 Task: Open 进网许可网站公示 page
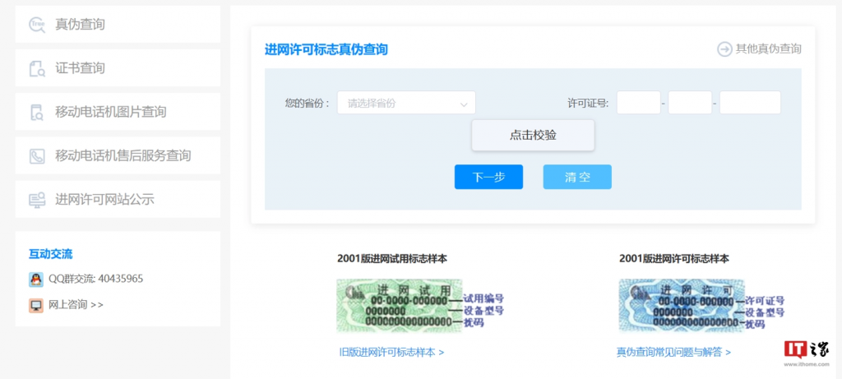118,199
